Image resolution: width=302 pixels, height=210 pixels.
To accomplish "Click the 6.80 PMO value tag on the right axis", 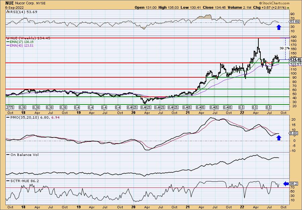I will point(294,133).
